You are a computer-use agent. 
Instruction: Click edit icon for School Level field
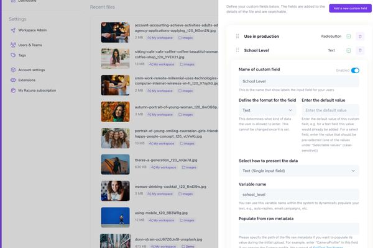(x=349, y=50)
